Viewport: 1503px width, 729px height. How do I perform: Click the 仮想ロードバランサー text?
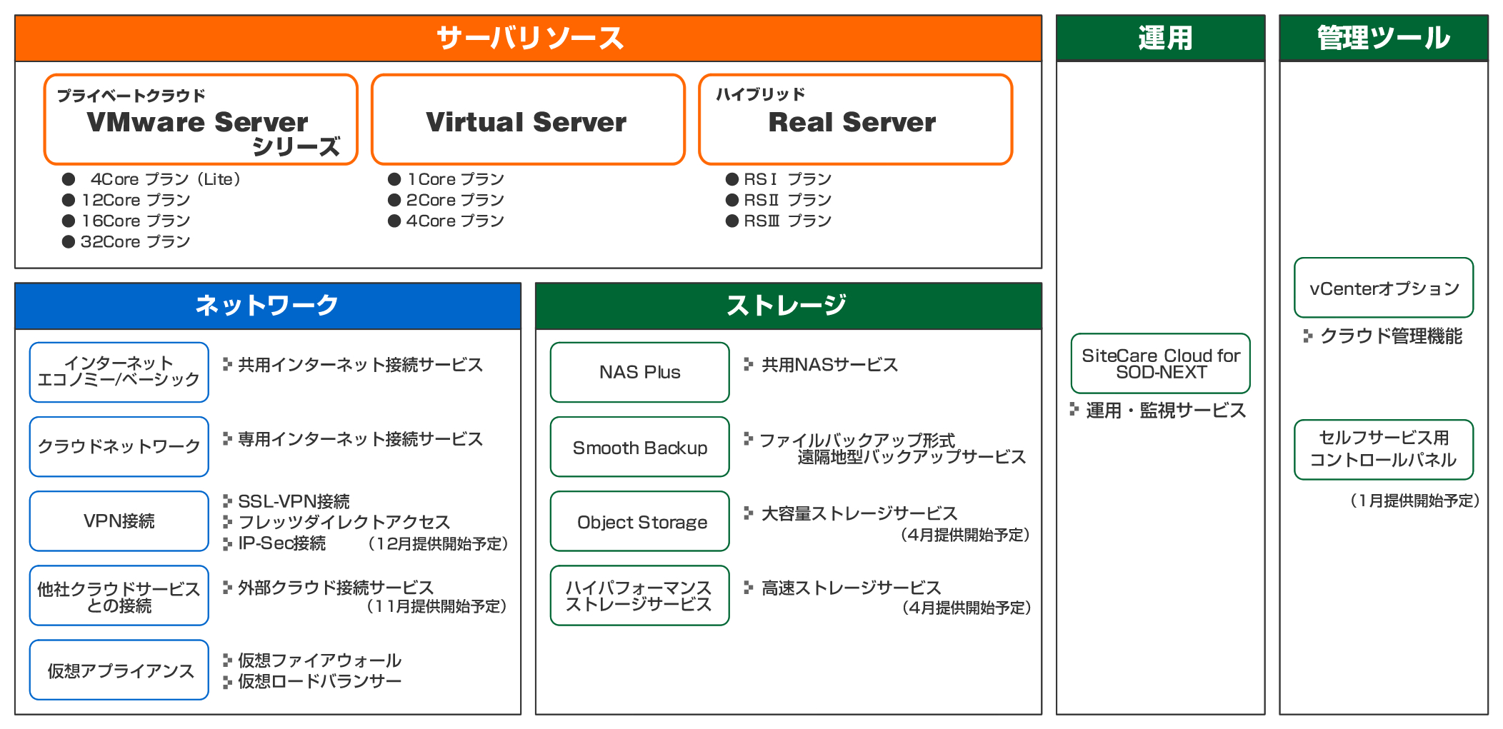(x=320, y=681)
